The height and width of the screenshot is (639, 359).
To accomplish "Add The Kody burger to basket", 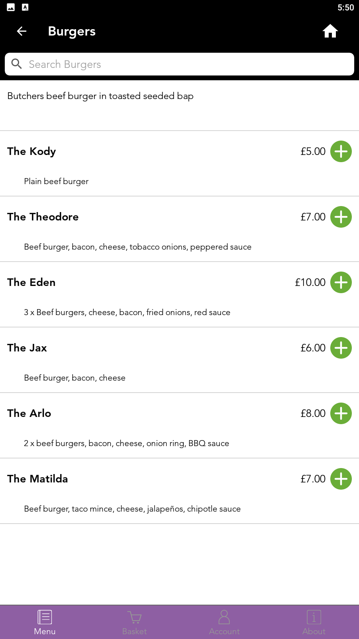I will click(x=341, y=151).
